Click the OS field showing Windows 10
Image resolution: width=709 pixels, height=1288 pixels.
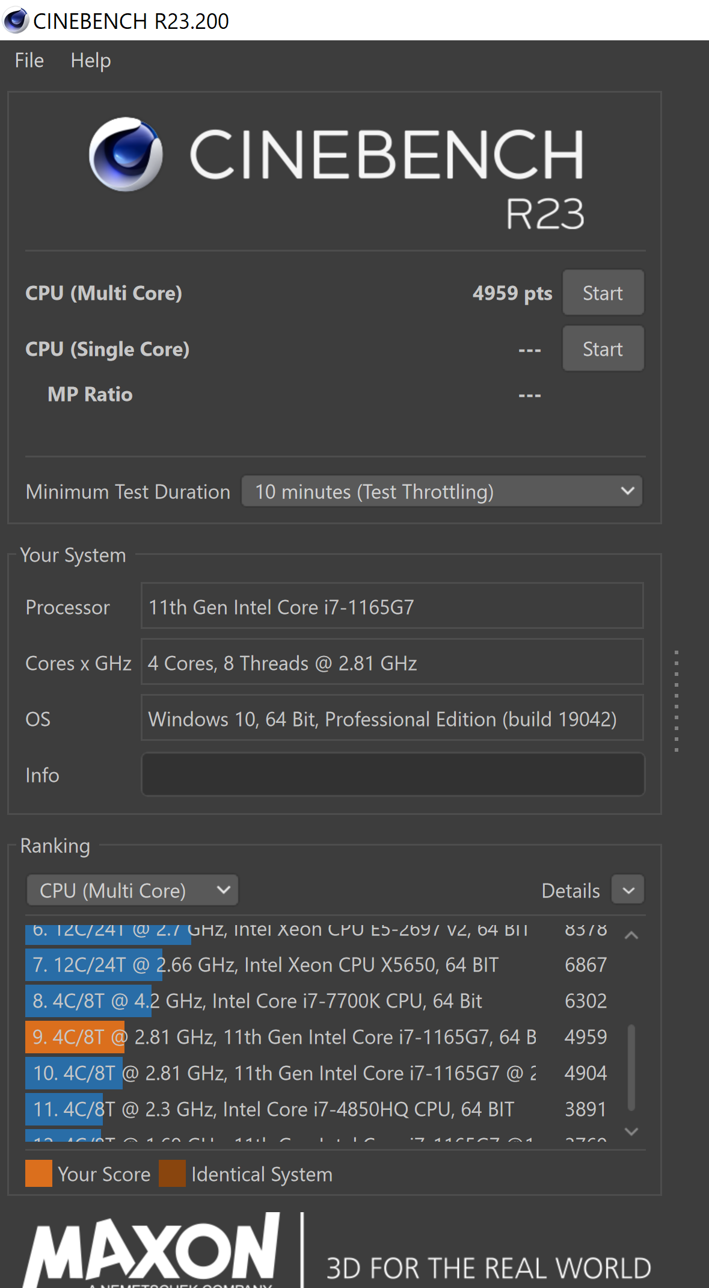[392, 718]
